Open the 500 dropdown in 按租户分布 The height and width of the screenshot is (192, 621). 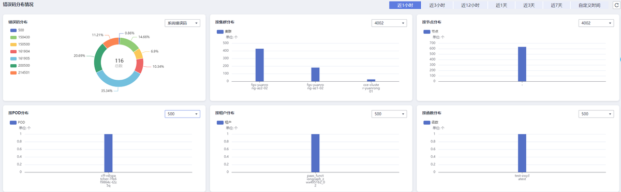(389, 114)
